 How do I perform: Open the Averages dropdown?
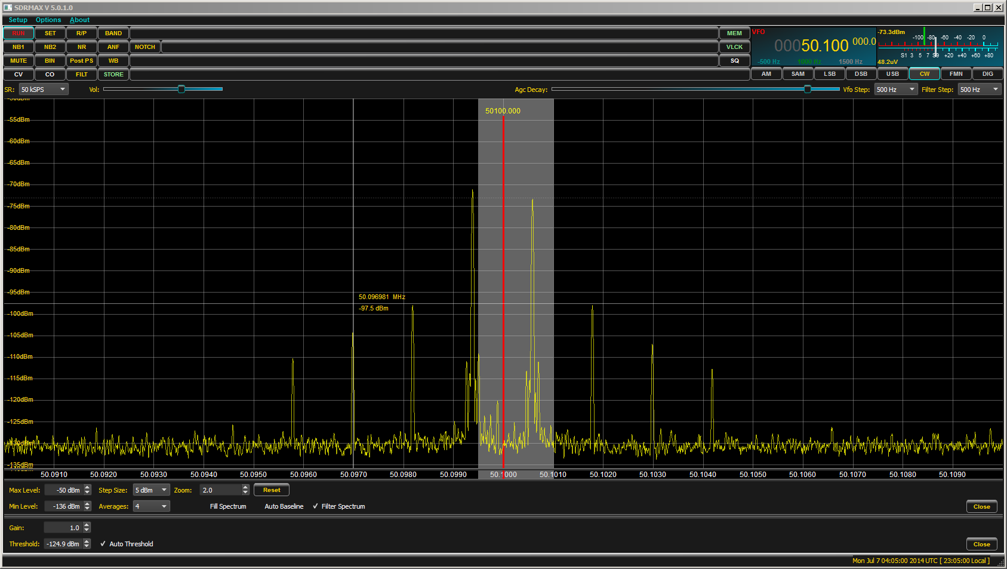click(x=152, y=506)
